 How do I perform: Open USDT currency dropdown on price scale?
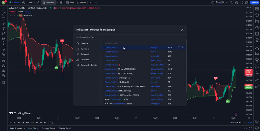coord(248,7)
